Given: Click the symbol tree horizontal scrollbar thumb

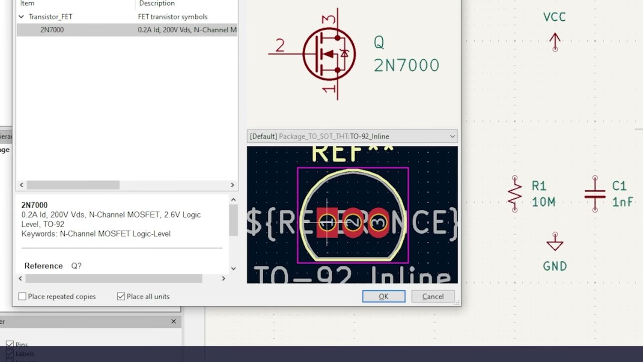Looking at the screenshot, I should pos(73,185).
